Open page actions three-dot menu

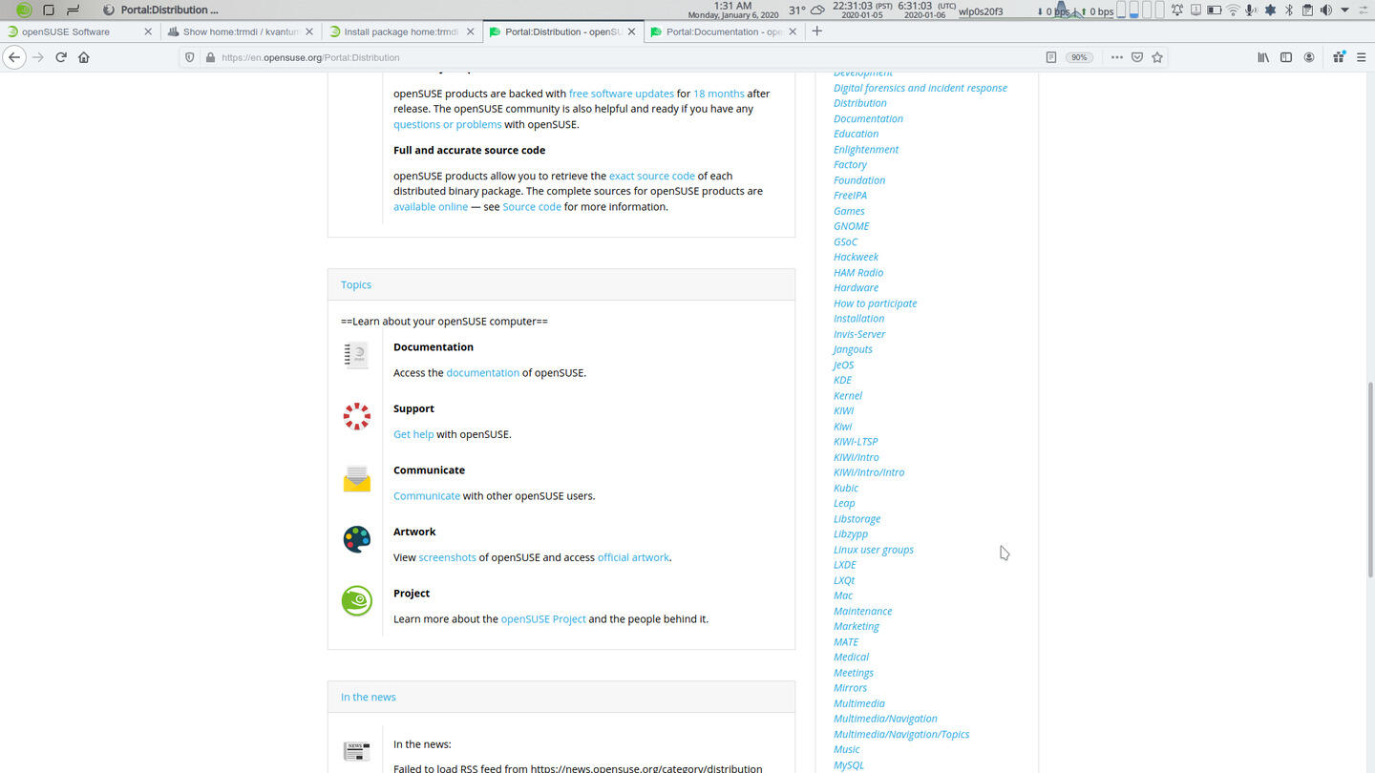click(1116, 57)
